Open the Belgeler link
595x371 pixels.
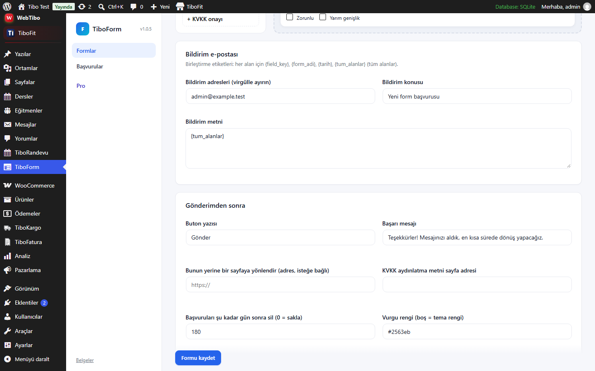(x=85, y=360)
